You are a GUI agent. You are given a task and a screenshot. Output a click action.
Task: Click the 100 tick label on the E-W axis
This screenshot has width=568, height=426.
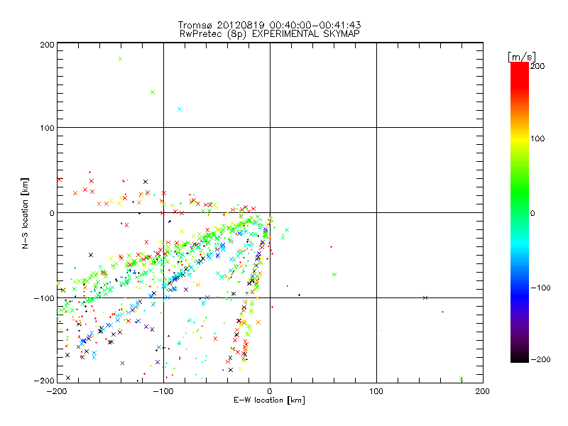click(376, 391)
